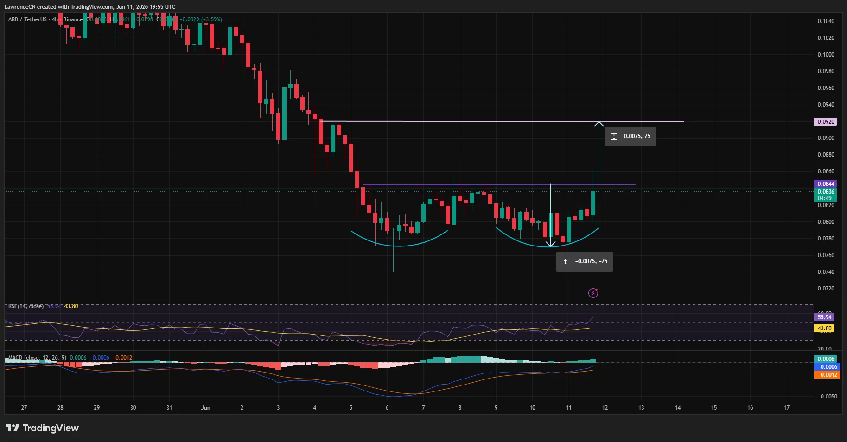Viewport: 847px width, 442px height.
Task: Click the RSI MA label '43.80' on scale
Action: pyautogui.click(x=824, y=328)
